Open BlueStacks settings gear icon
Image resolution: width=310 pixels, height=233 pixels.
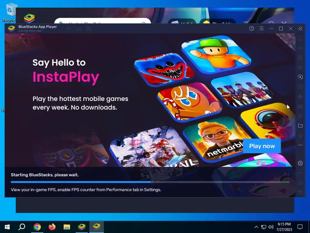[x=300, y=163]
